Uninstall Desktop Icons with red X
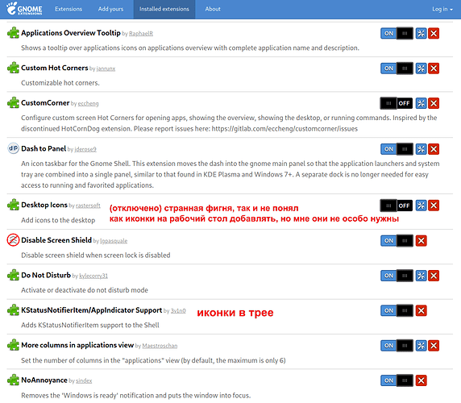 [x=434, y=206]
